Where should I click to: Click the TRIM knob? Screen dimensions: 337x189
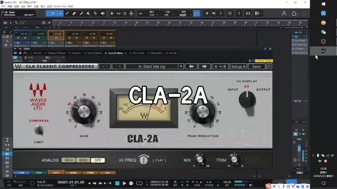(234, 159)
